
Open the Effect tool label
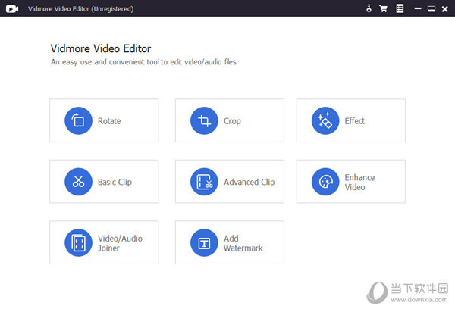[x=355, y=121]
